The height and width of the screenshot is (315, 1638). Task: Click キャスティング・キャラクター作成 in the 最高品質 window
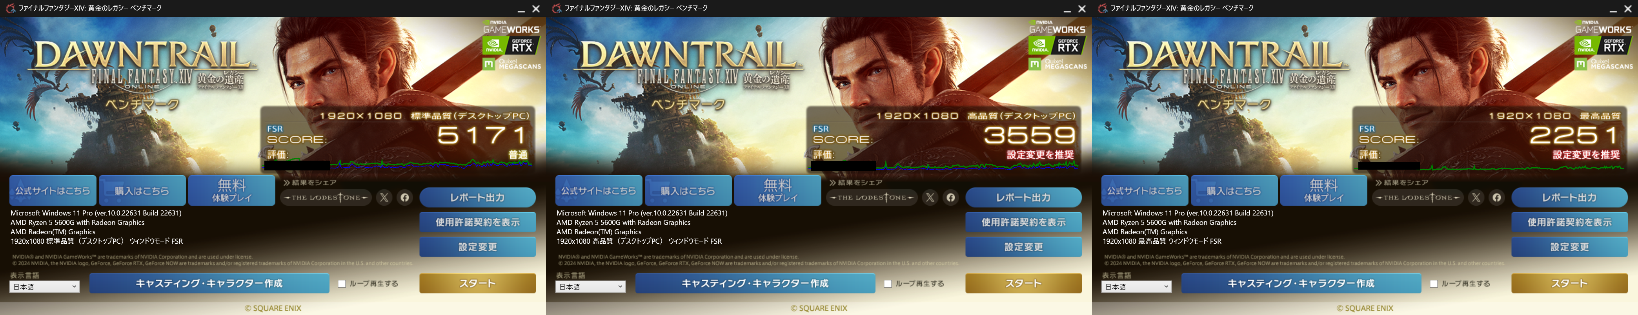pyautogui.click(x=1301, y=283)
